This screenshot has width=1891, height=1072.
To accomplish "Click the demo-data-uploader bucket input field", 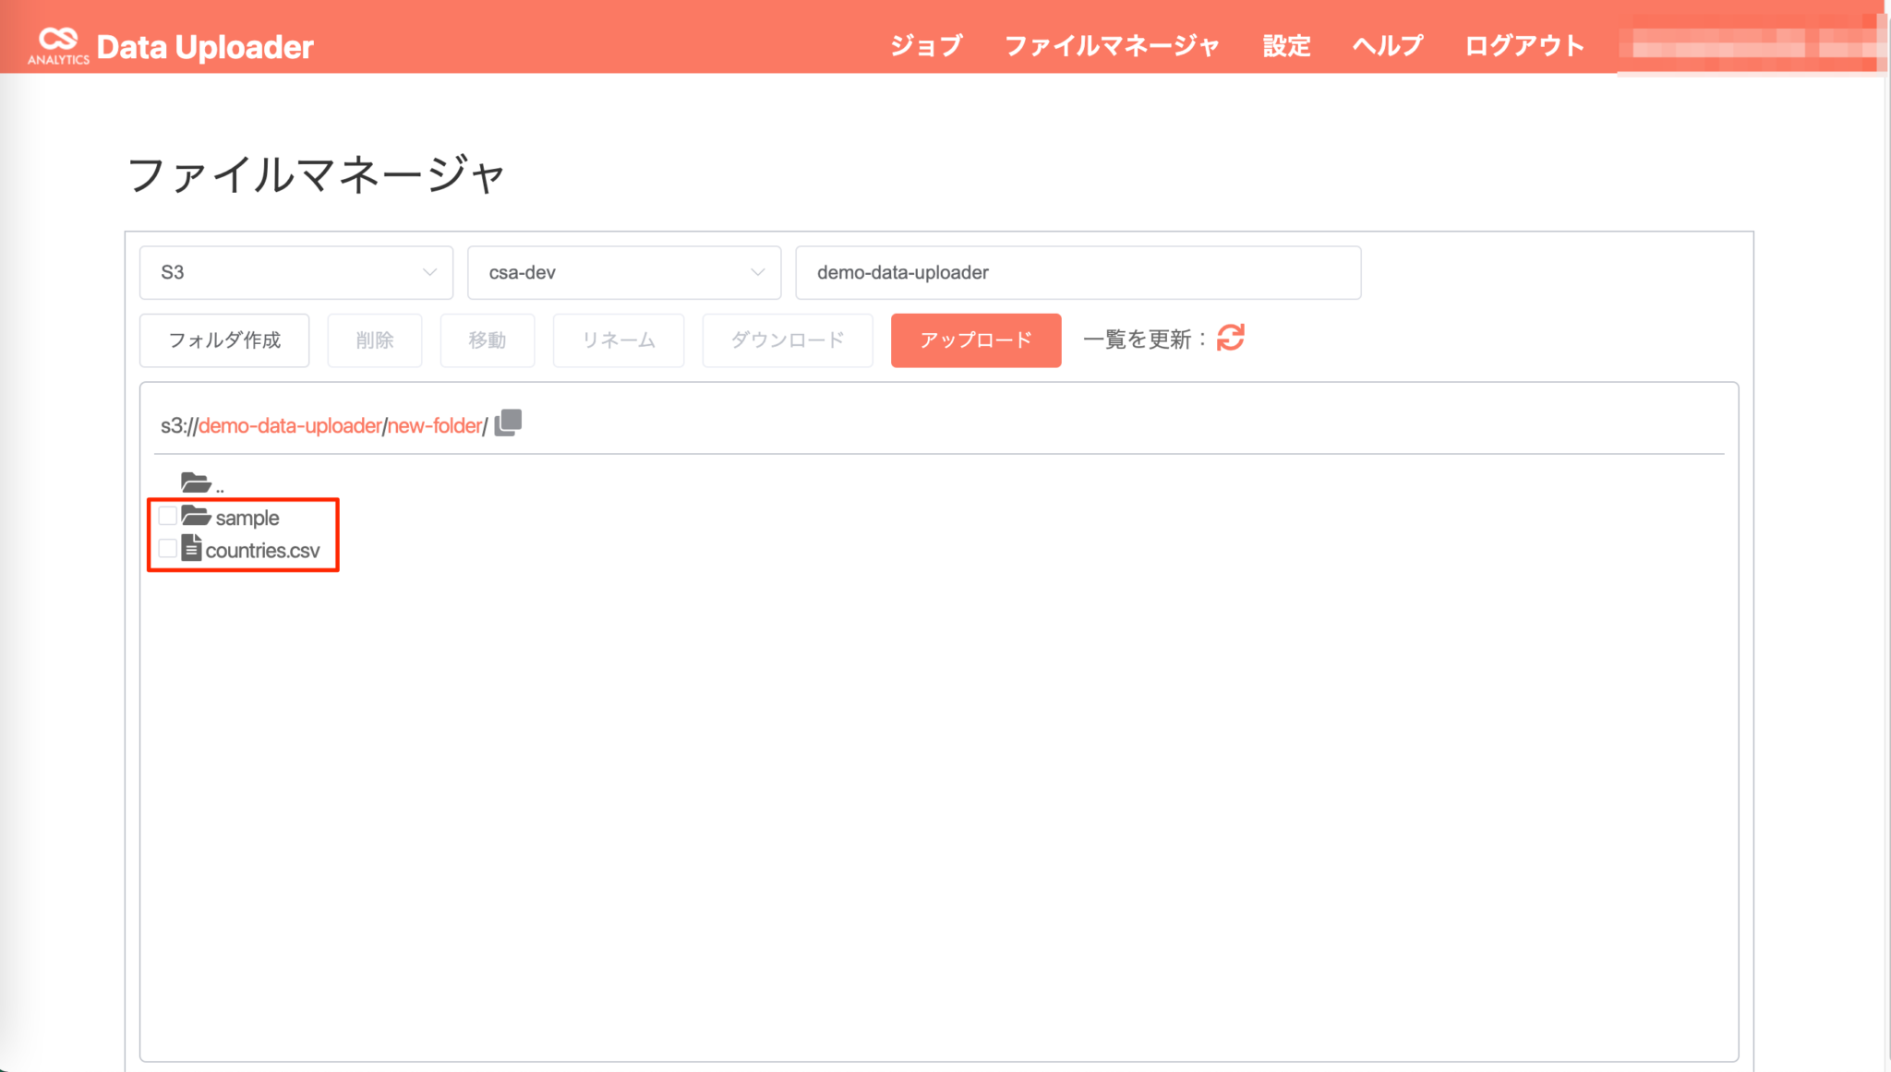I will coord(1077,272).
